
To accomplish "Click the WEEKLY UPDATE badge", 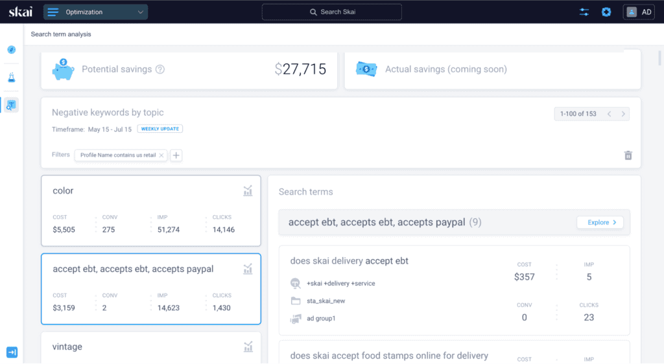I will (x=160, y=129).
